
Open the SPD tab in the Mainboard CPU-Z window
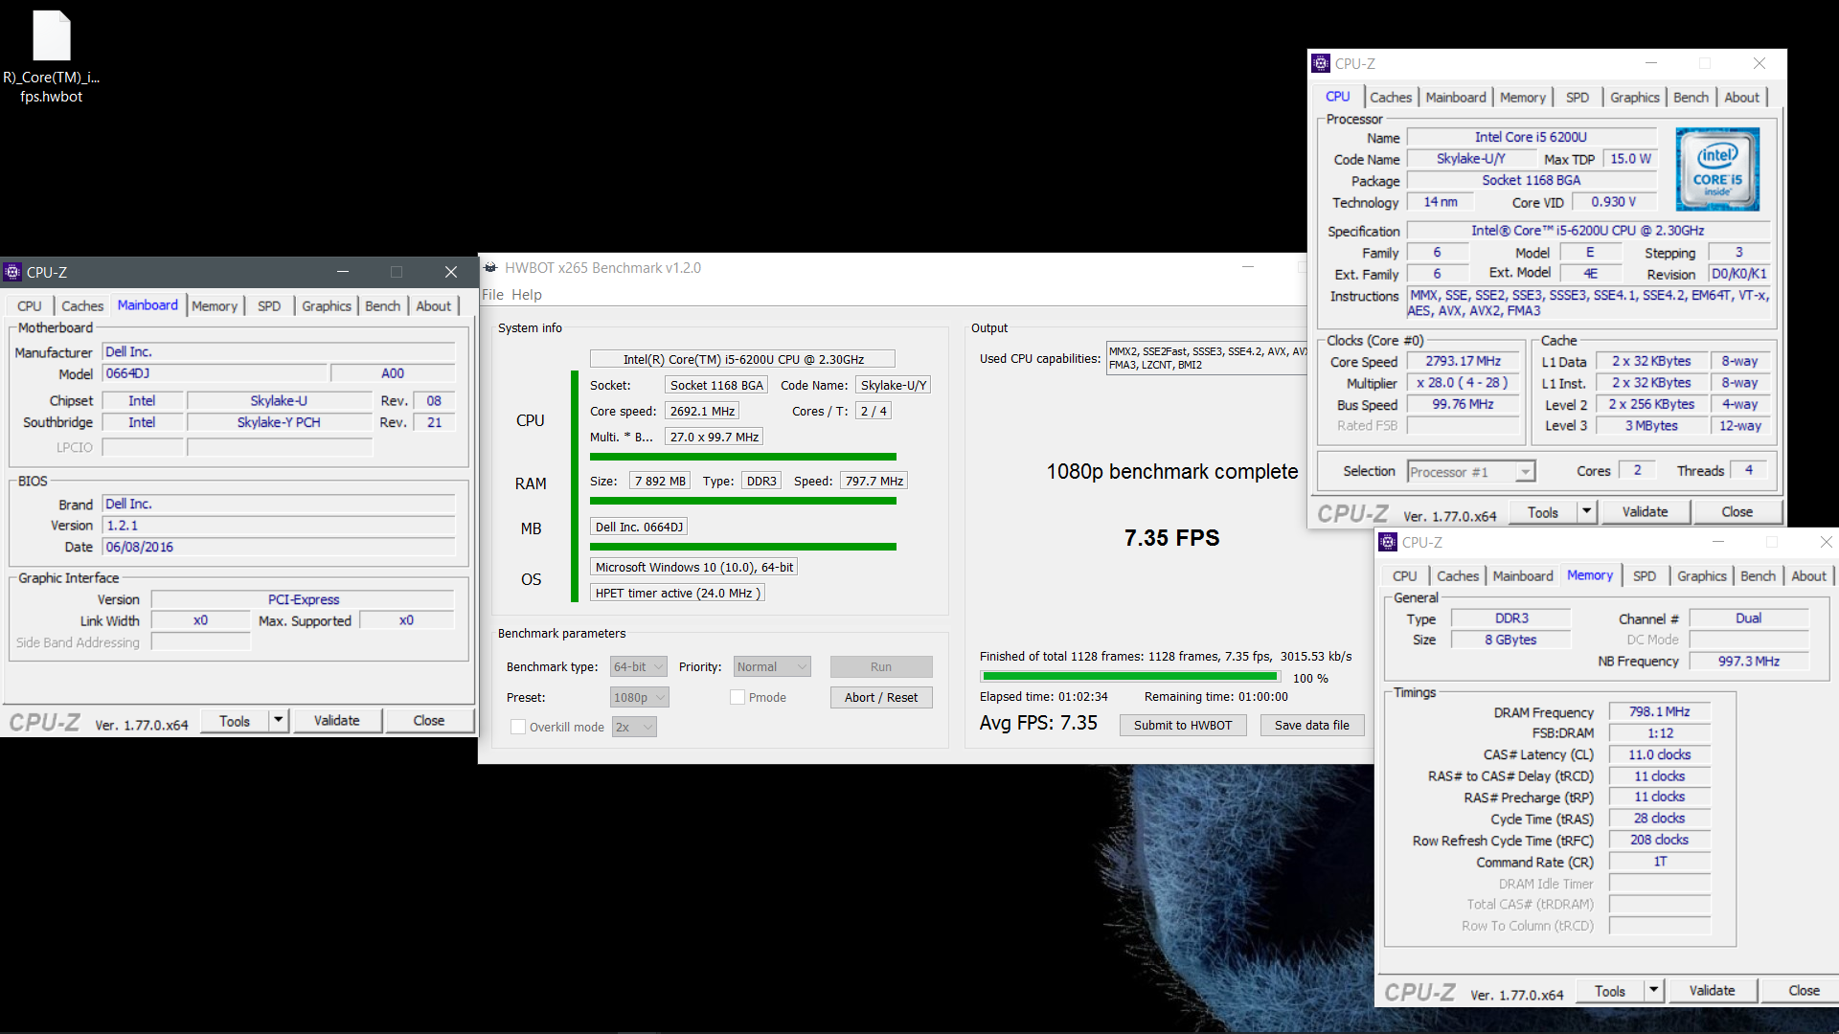coord(269,305)
